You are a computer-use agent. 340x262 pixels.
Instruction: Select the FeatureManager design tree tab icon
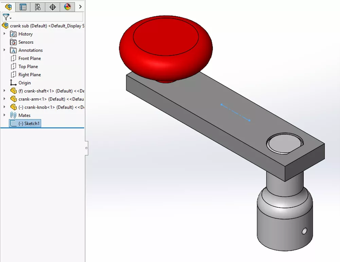(7, 7)
